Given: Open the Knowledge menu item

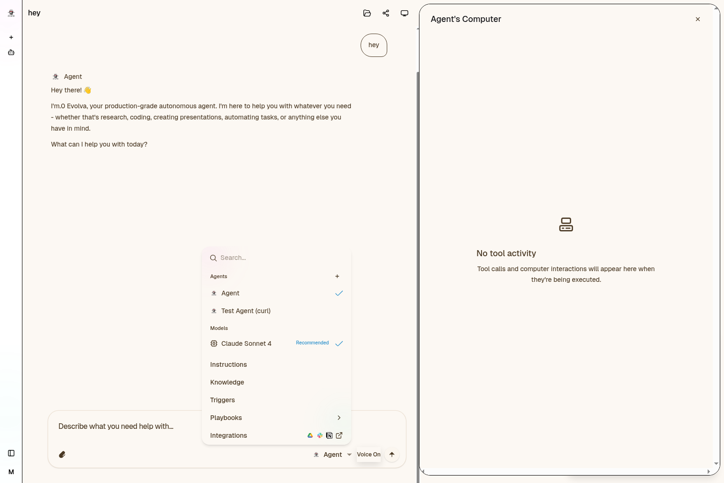Looking at the screenshot, I should tap(227, 382).
